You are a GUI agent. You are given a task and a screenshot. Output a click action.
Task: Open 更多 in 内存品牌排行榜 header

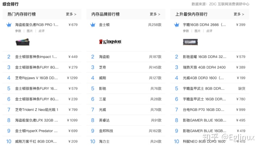(155, 14)
